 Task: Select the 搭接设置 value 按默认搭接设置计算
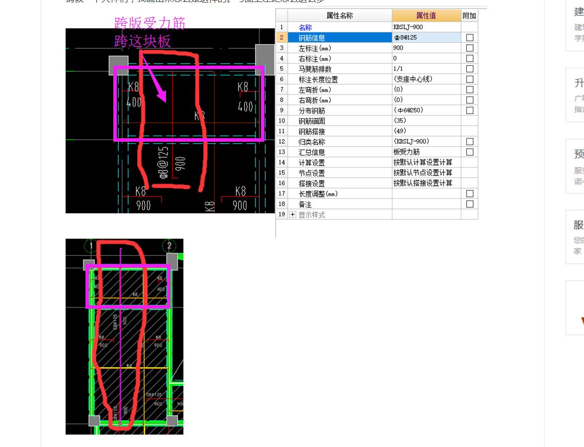pyautogui.click(x=423, y=183)
